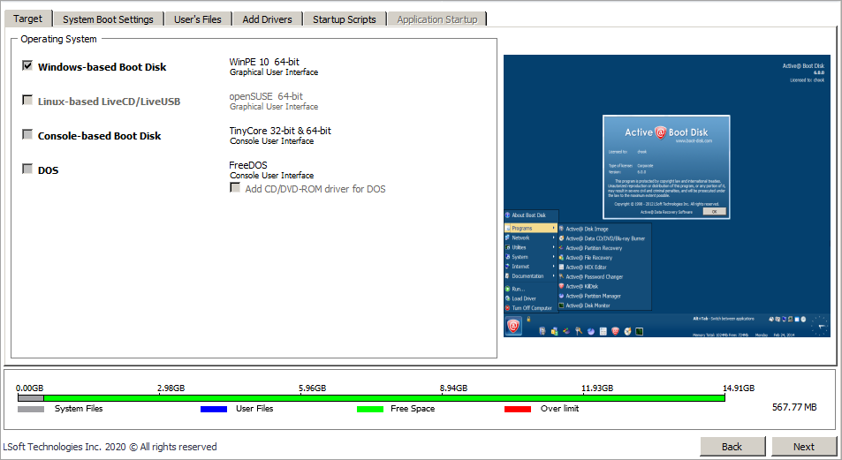842x460 pixels.
Task: Click the 'Console-based Boot Disk' label
Action: coord(99,136)
